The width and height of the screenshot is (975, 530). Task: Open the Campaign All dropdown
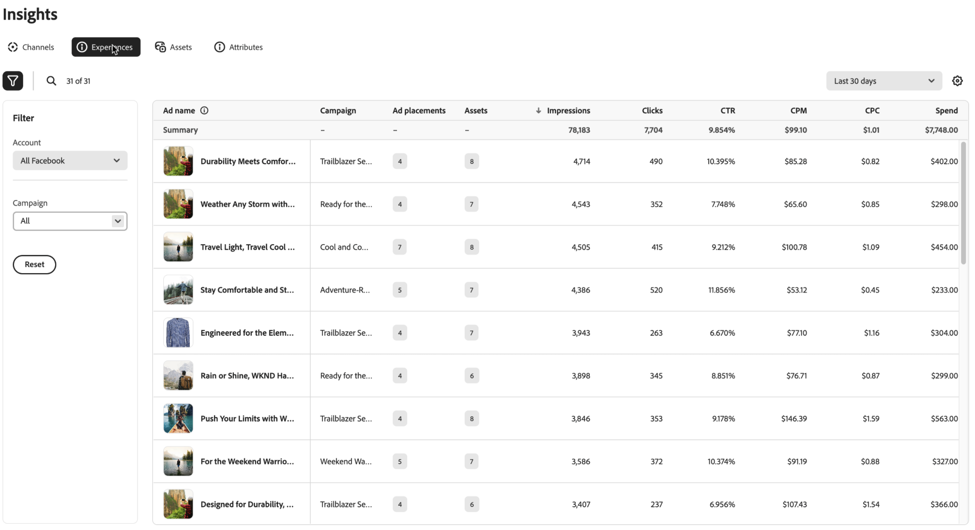[70, 221]
